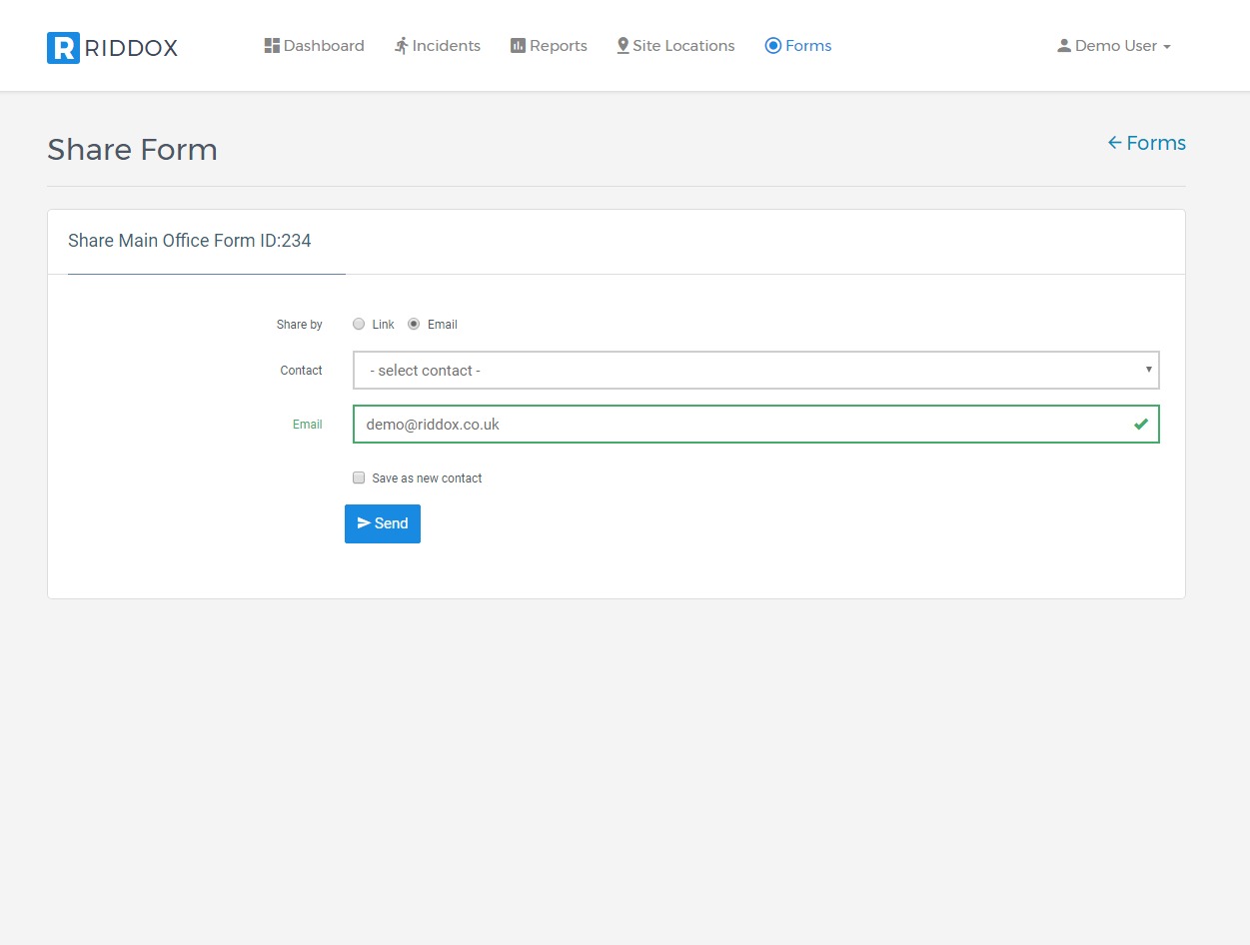Enable Save as new contact checkbox
The height and width of the screenshot is (945, 1250).
(x=359, y=478)
